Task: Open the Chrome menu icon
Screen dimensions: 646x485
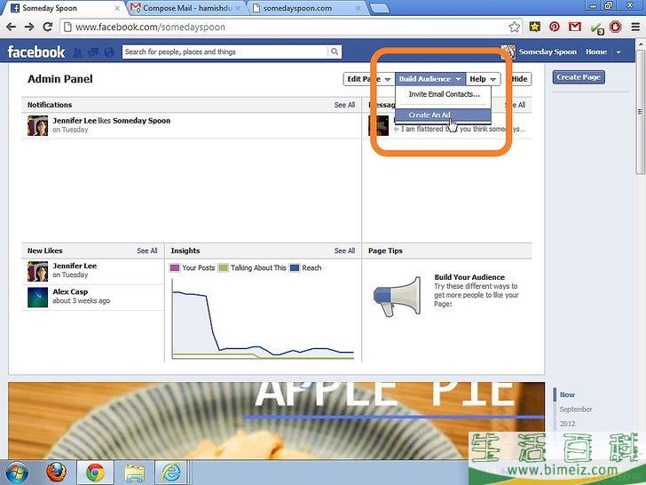Action: click(635, 28)
